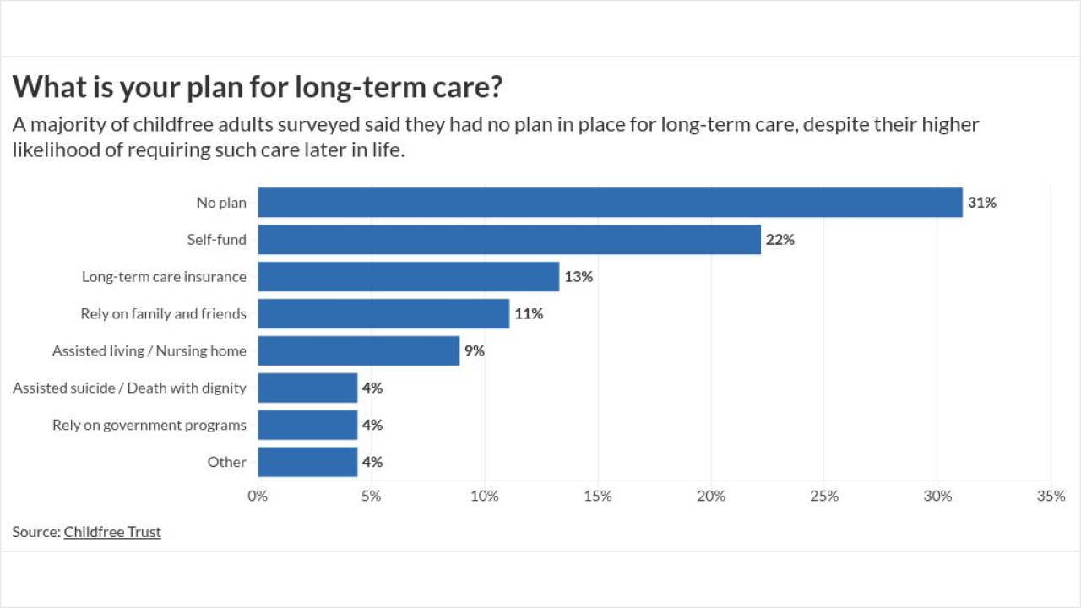Click the 35% x-axis tick label
The width and height of the screenshot is (1081, 608).
pos(1051,497)
